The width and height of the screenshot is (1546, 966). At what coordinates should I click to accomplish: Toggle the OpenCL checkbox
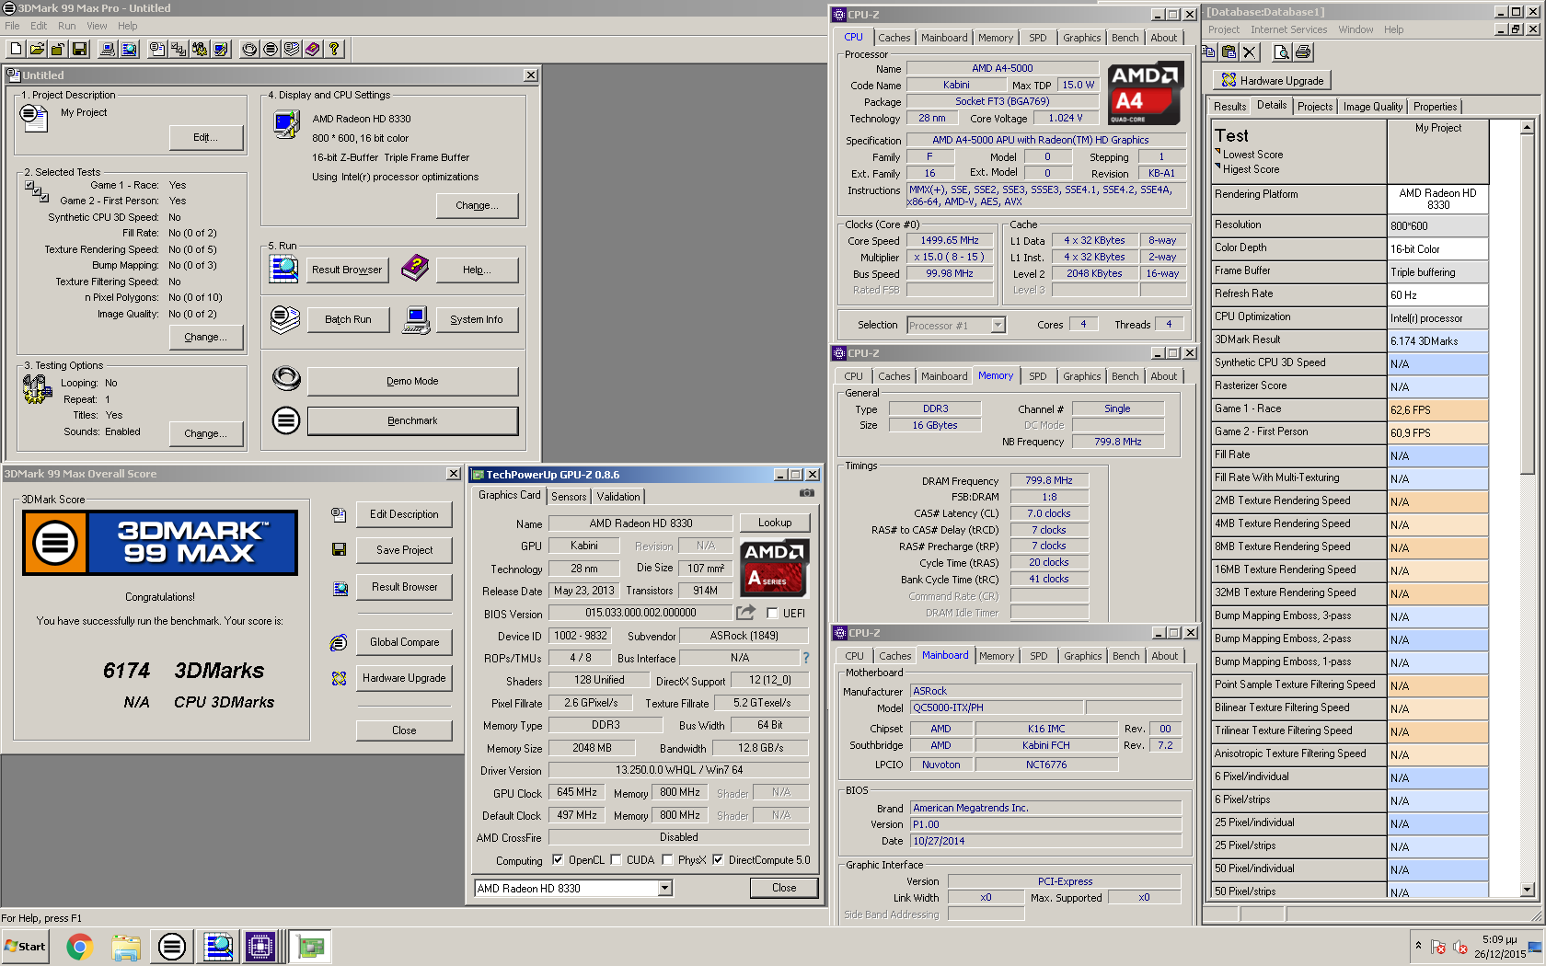[x=558, y=860]
